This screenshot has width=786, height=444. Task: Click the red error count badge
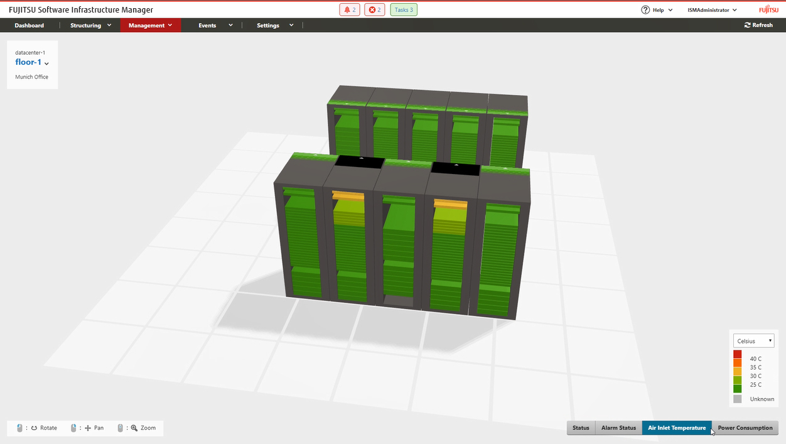click(374, 10)
